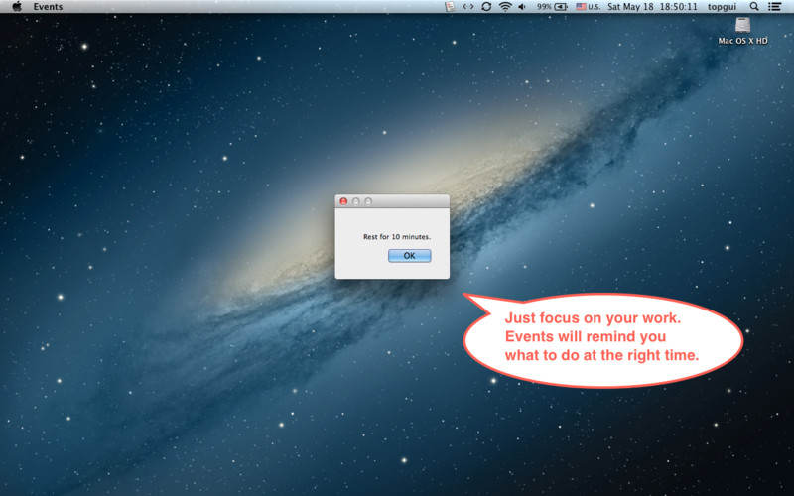Open the sync circular-arrows status icon

(x=486, y=7)
